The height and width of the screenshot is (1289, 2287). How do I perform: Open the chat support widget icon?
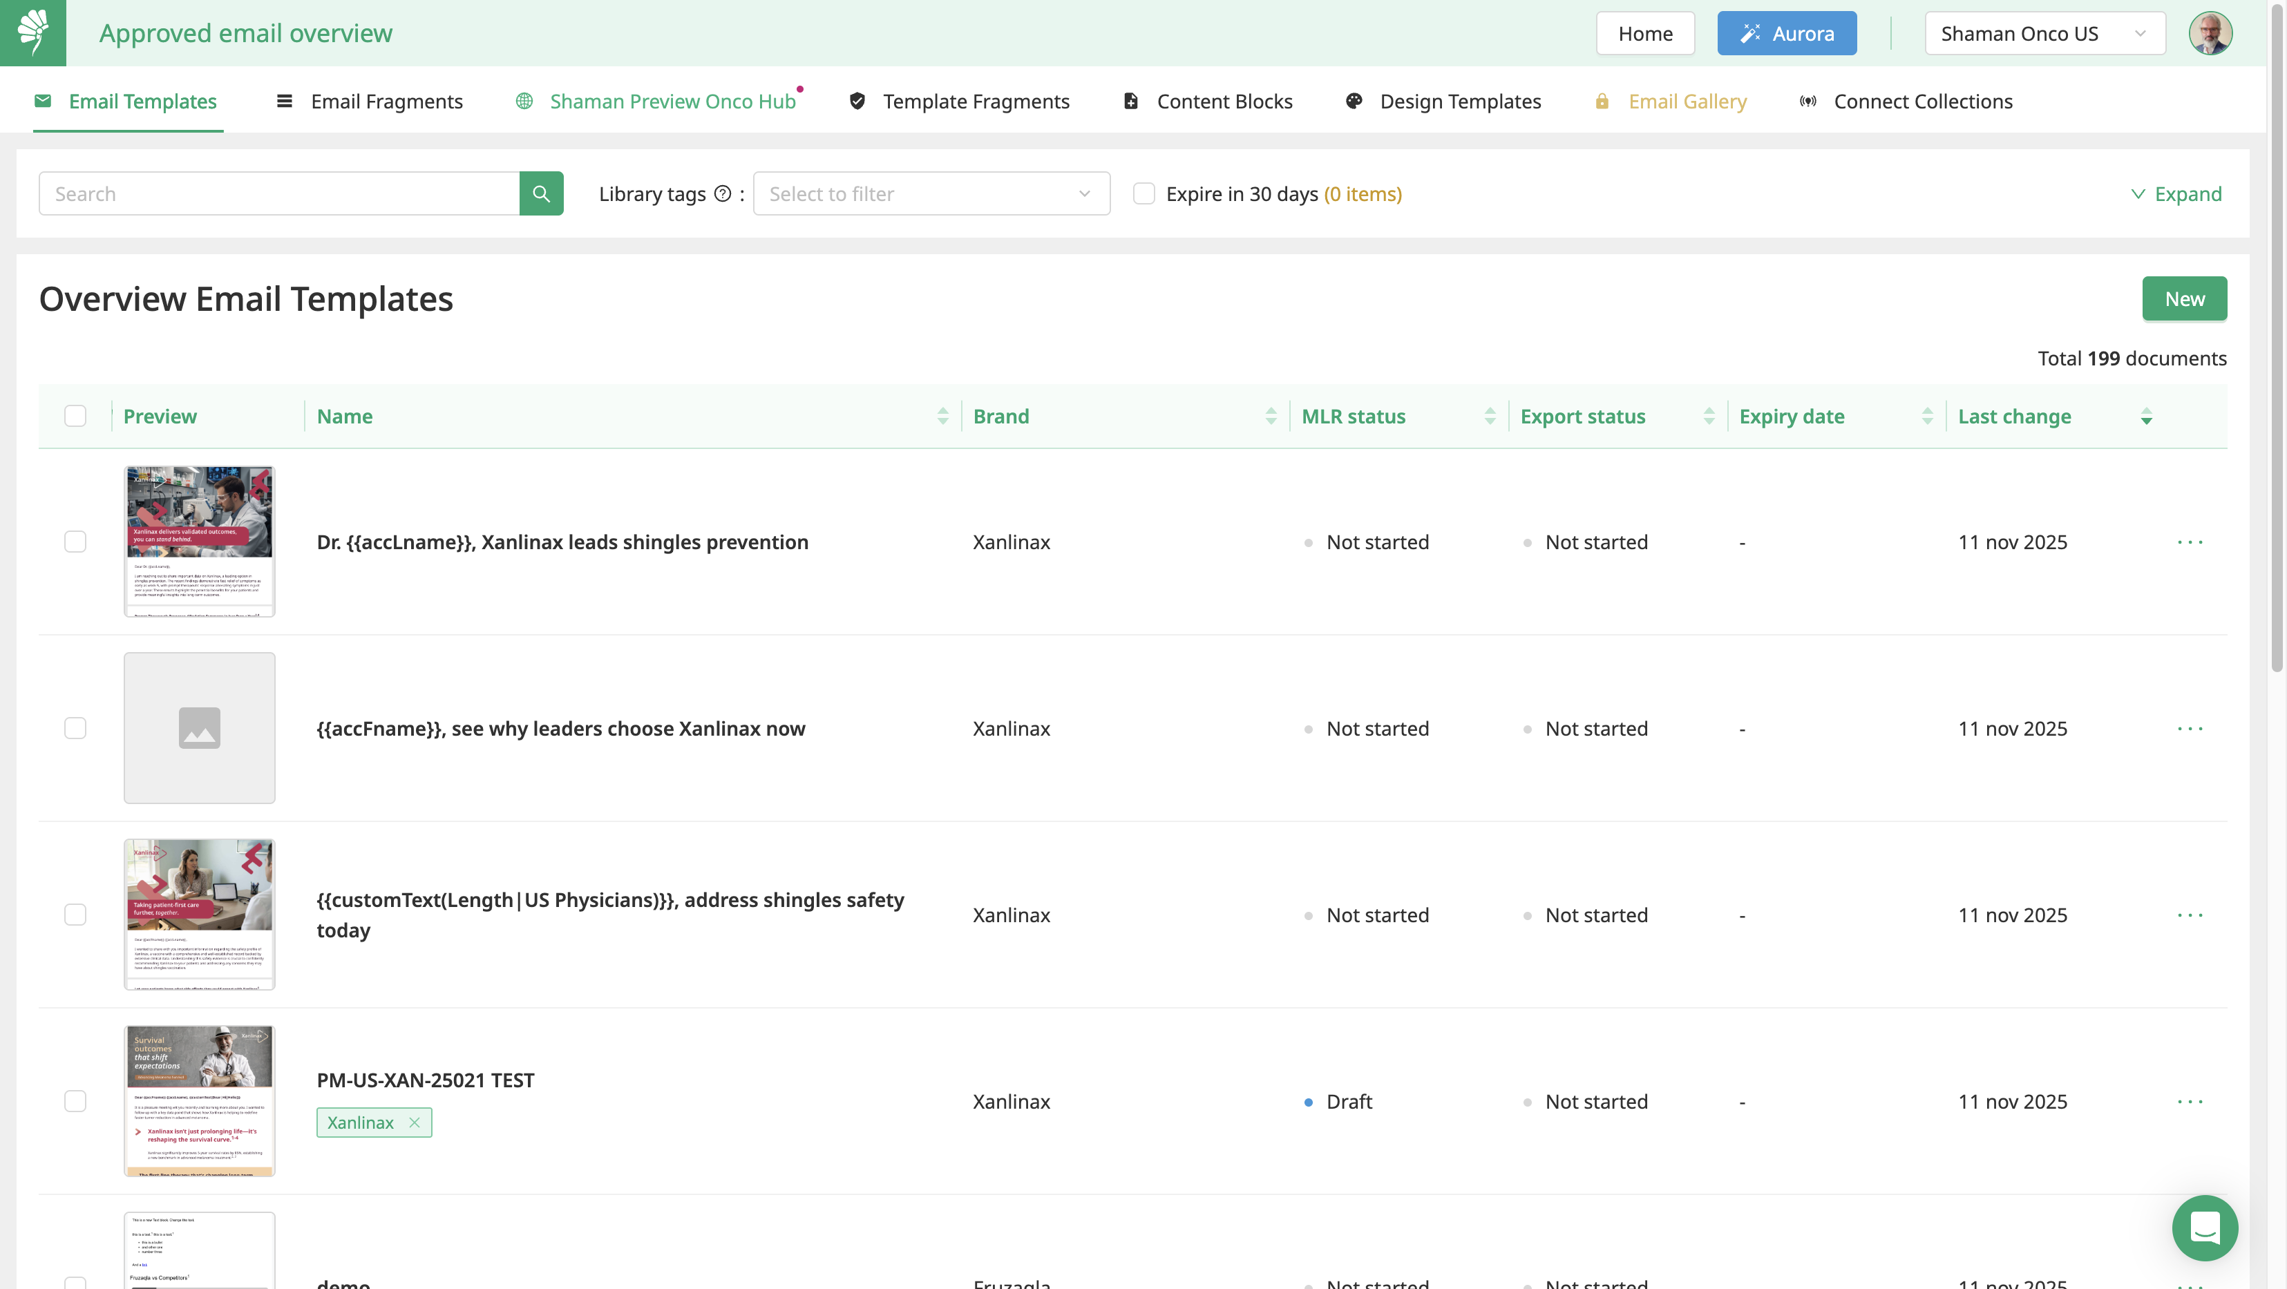click(2205, 1228)
